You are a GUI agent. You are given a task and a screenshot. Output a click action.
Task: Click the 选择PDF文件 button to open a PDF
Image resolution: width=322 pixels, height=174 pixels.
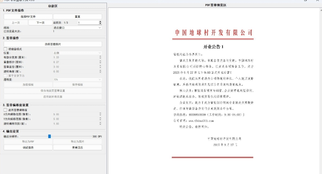(x=27, y=16)
